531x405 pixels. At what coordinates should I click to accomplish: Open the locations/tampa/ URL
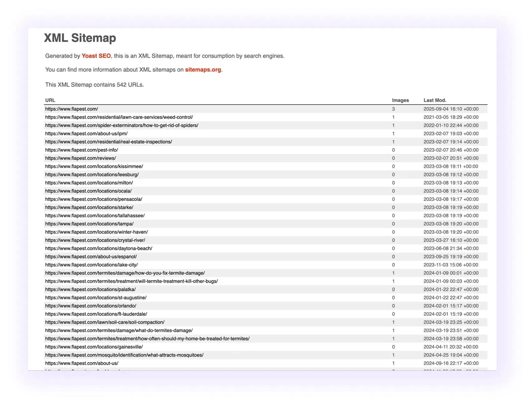coord(89,224)
